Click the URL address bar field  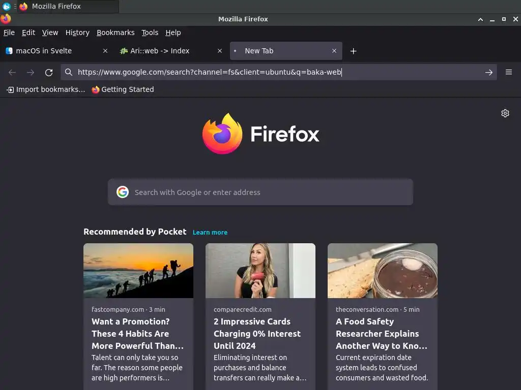(278, 72)
